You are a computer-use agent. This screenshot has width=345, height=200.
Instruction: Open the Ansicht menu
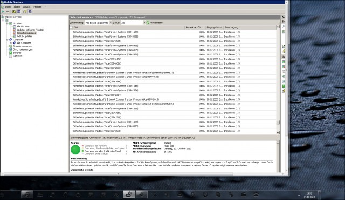[x=27, y=7]
